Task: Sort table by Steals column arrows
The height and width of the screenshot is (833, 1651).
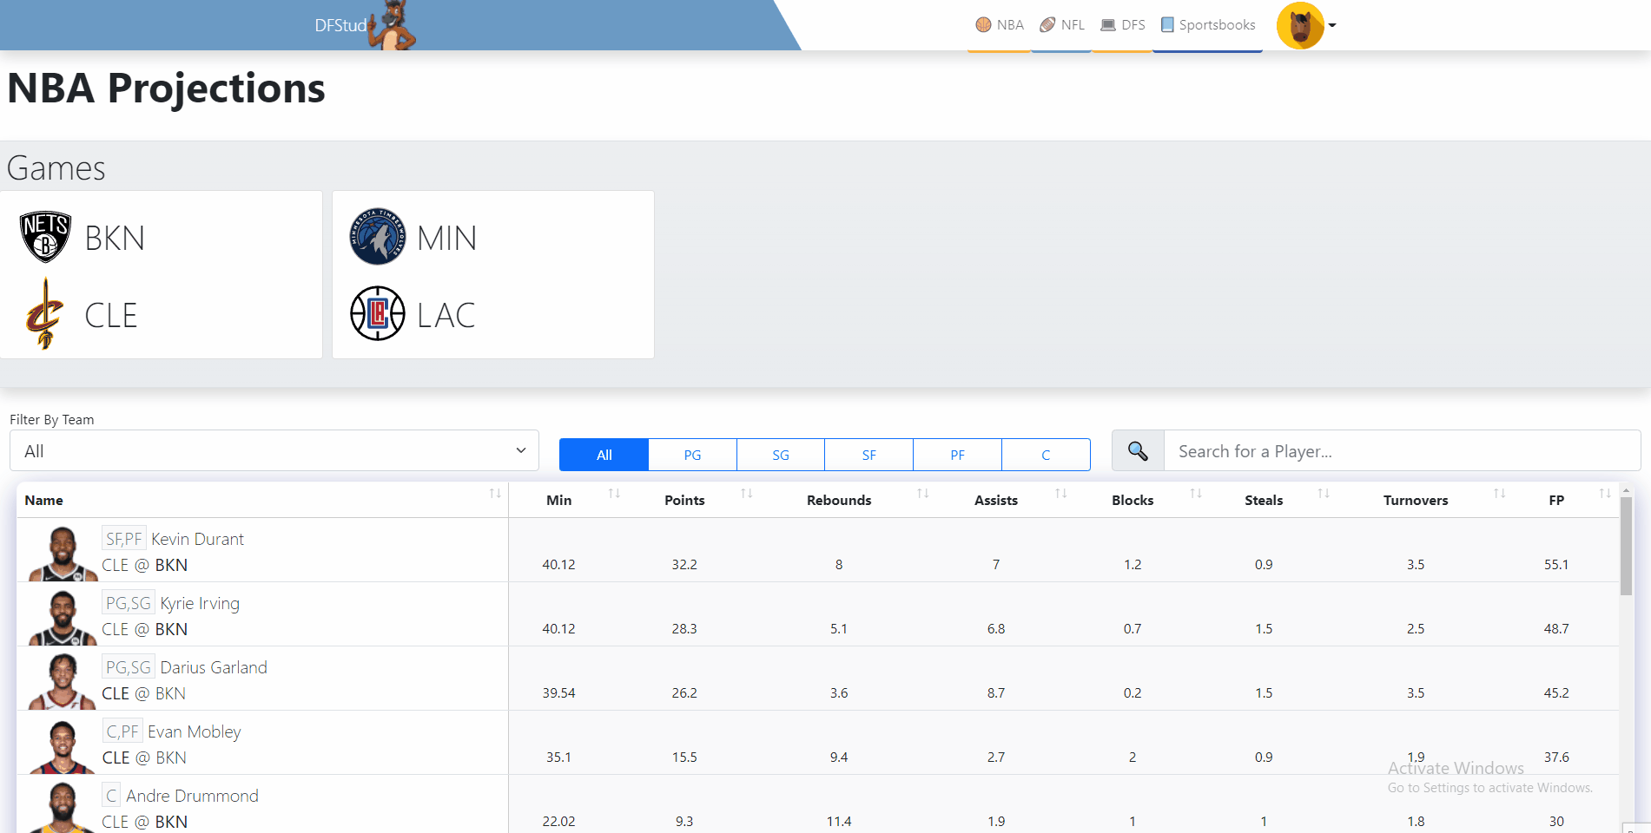Action: 1324,494
